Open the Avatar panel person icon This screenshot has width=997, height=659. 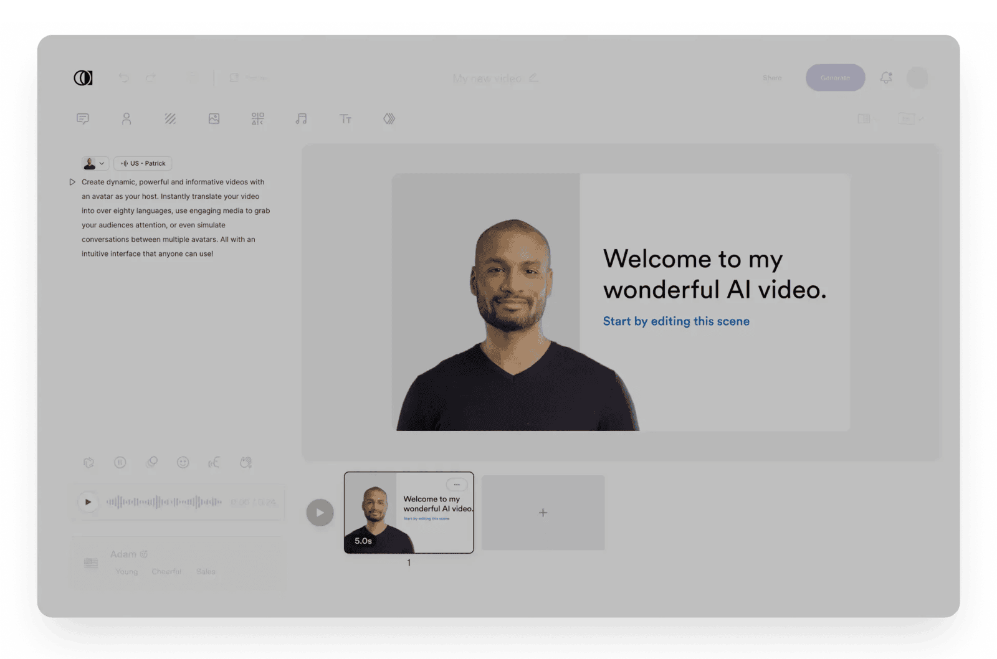click(126, 118)
